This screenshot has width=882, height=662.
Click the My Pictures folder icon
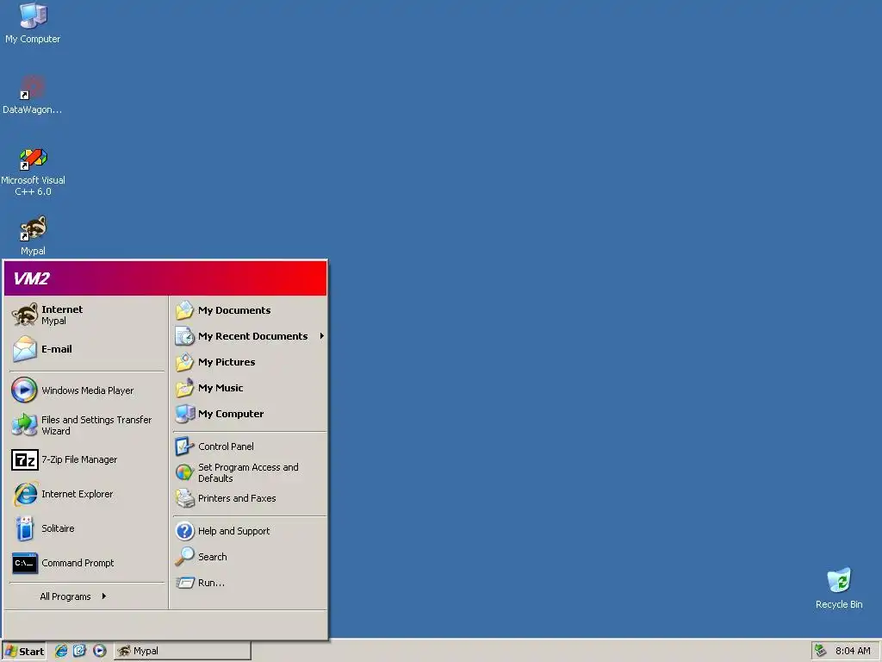[x=184, y=362]
